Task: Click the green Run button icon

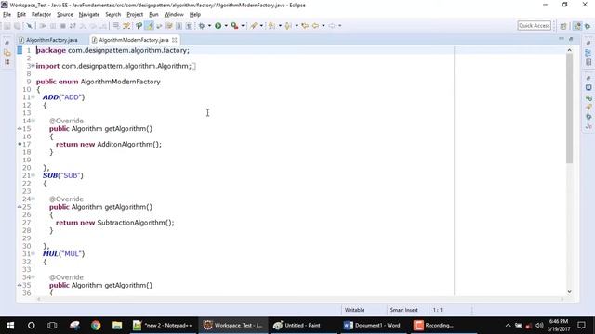Action: [218, 26]
